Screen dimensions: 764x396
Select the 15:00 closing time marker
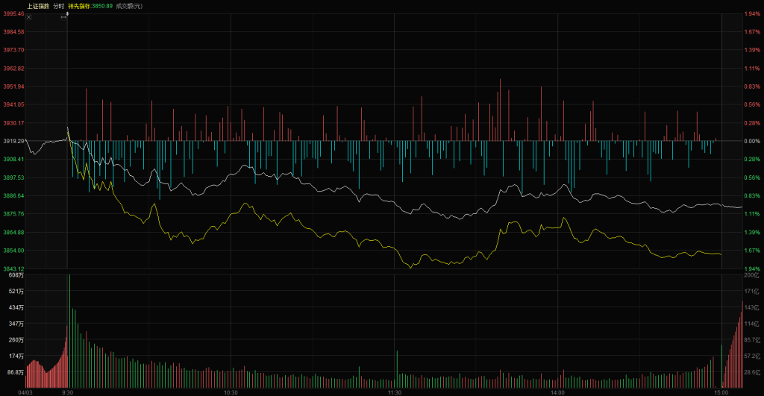(x=721, y=391)
